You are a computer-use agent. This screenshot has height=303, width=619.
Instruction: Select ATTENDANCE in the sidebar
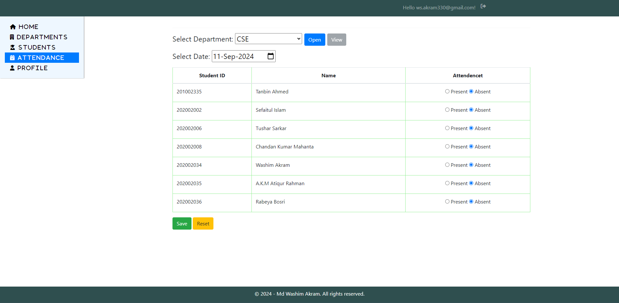tap(42, 58)
